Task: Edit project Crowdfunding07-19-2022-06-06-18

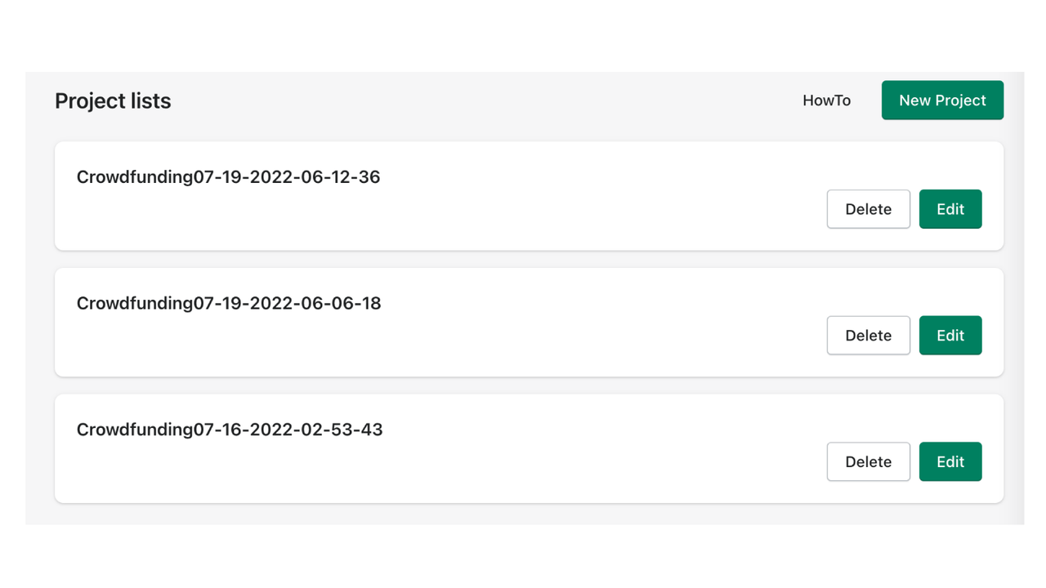Action: click(x=950, y=335)
